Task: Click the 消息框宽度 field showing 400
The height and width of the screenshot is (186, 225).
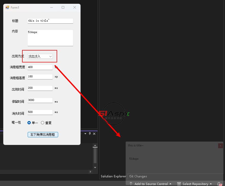Action: [40, 67]
